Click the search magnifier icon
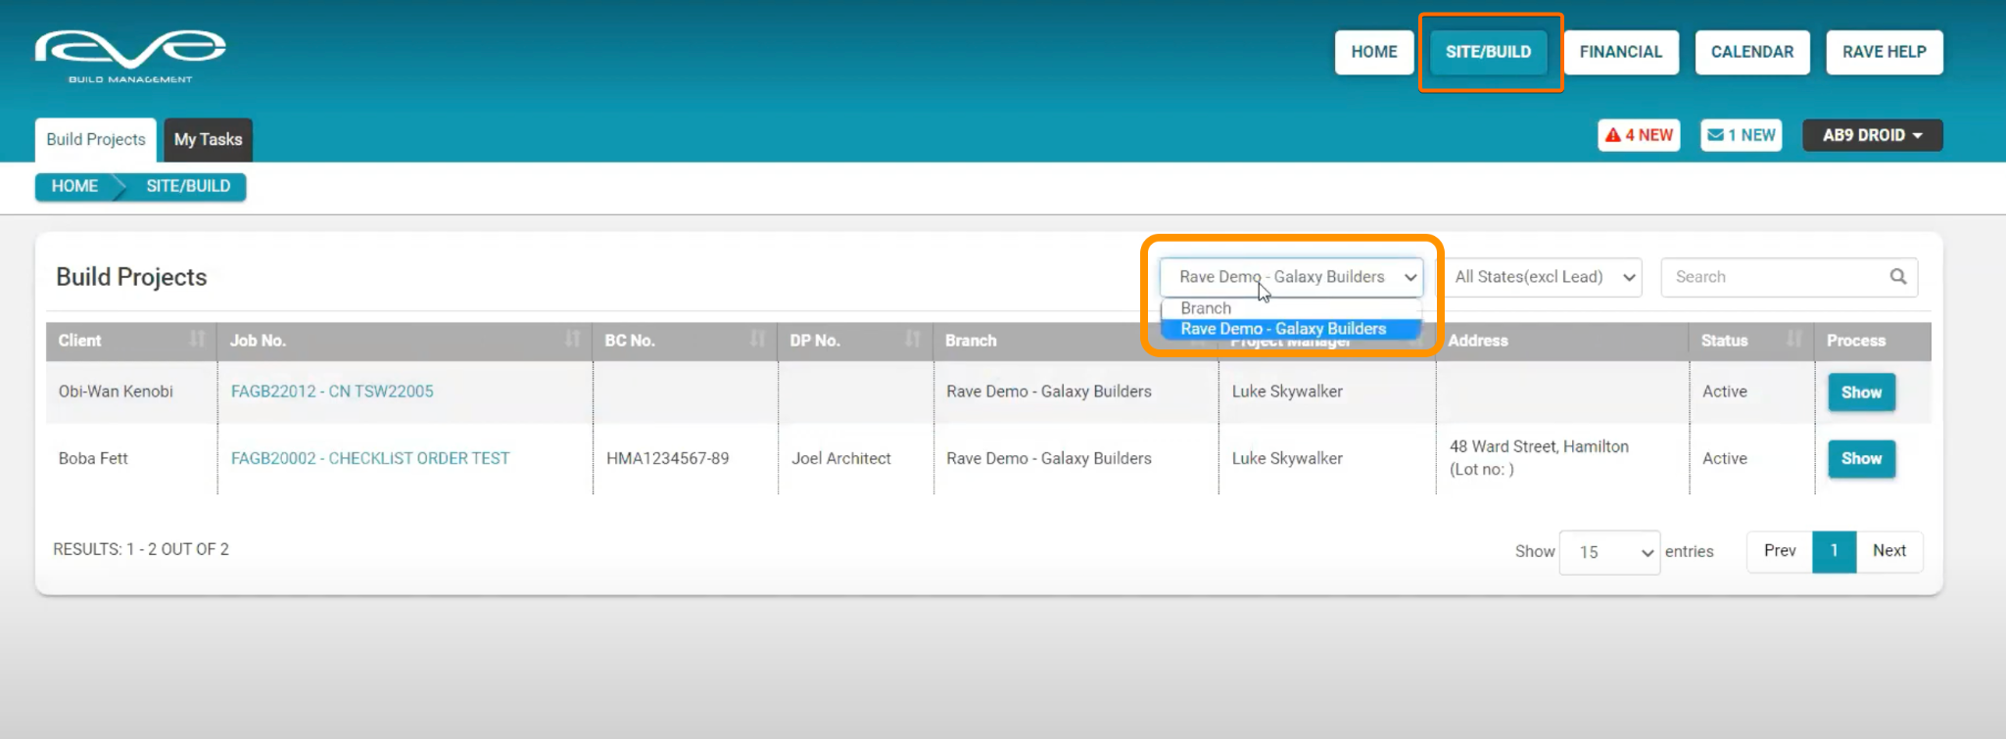The height and width of the screenshot is (739, 2006). [1897, 277]
